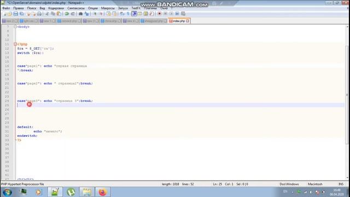This screenshot has width=350, height=197.
Task: Click the Open file toolbar icon
Action: 10,14
